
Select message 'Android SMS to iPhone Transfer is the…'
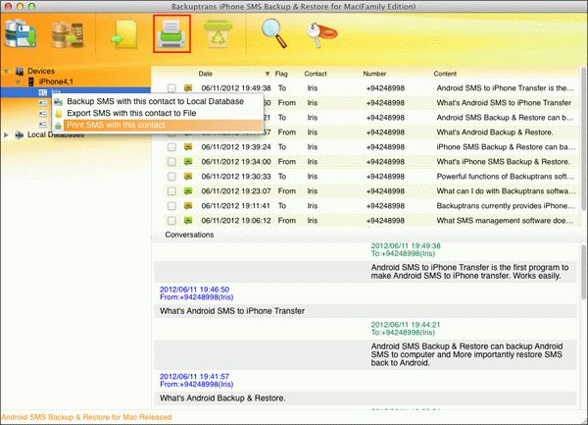(x=369, y=88)
